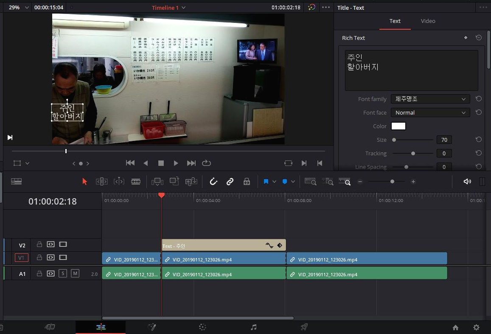Open flag color dropdown arrow
Image resolution: width=491 pixels, height=334 pixels.
point(274,182)
